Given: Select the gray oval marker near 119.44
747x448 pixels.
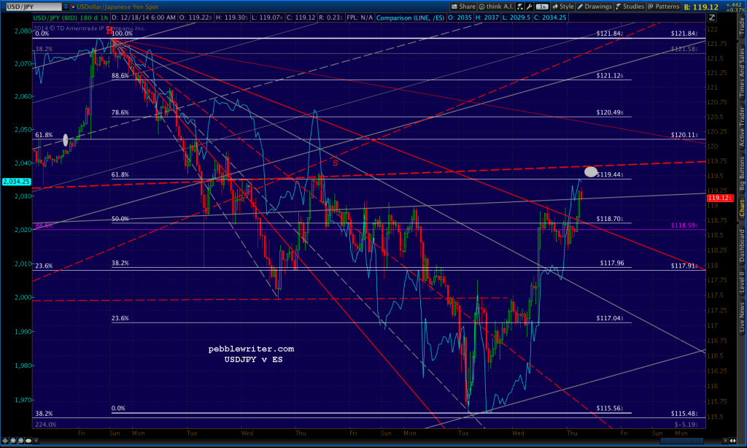Looking at the screenshot, I should (590, 172).
